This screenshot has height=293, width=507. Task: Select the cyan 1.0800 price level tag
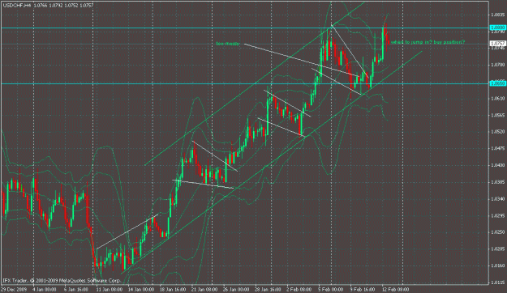(498, 28)
